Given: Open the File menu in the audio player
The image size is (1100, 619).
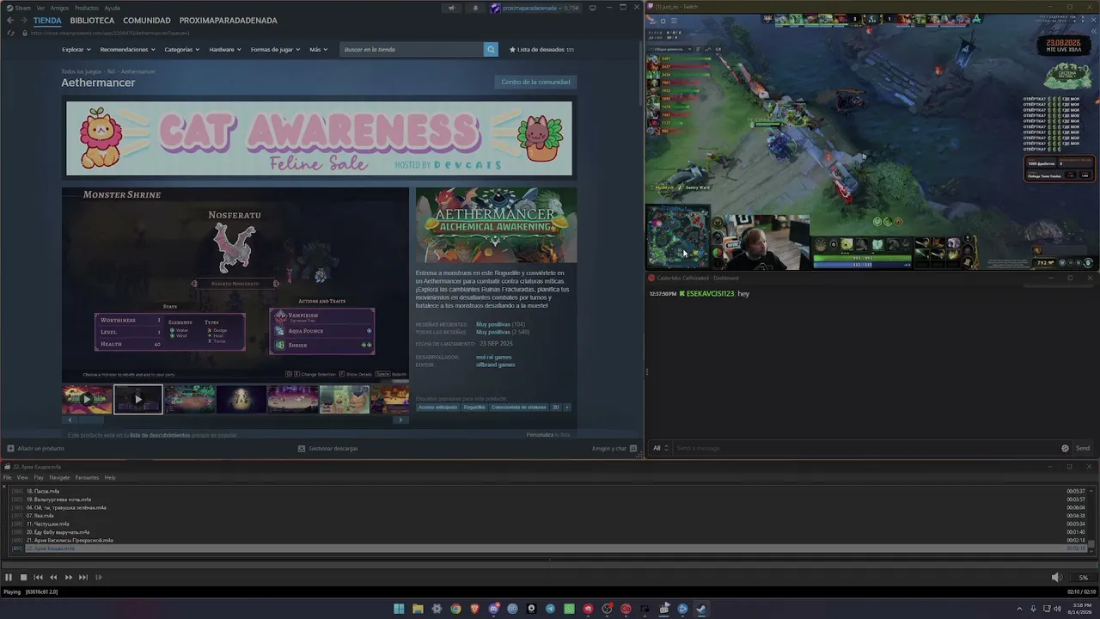Looking at the screenshot, I should pos(8,478).
